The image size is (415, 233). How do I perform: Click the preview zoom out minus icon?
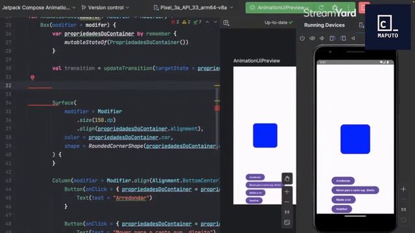287,202
